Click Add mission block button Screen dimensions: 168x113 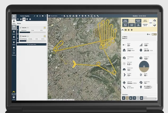pos(32,44)
